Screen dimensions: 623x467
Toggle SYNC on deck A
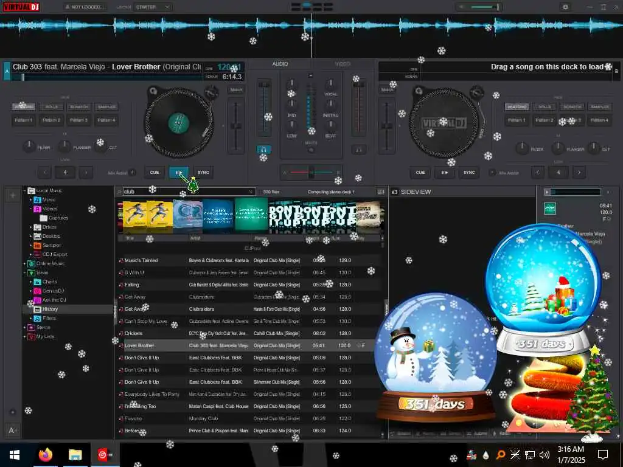coord(203,172)
